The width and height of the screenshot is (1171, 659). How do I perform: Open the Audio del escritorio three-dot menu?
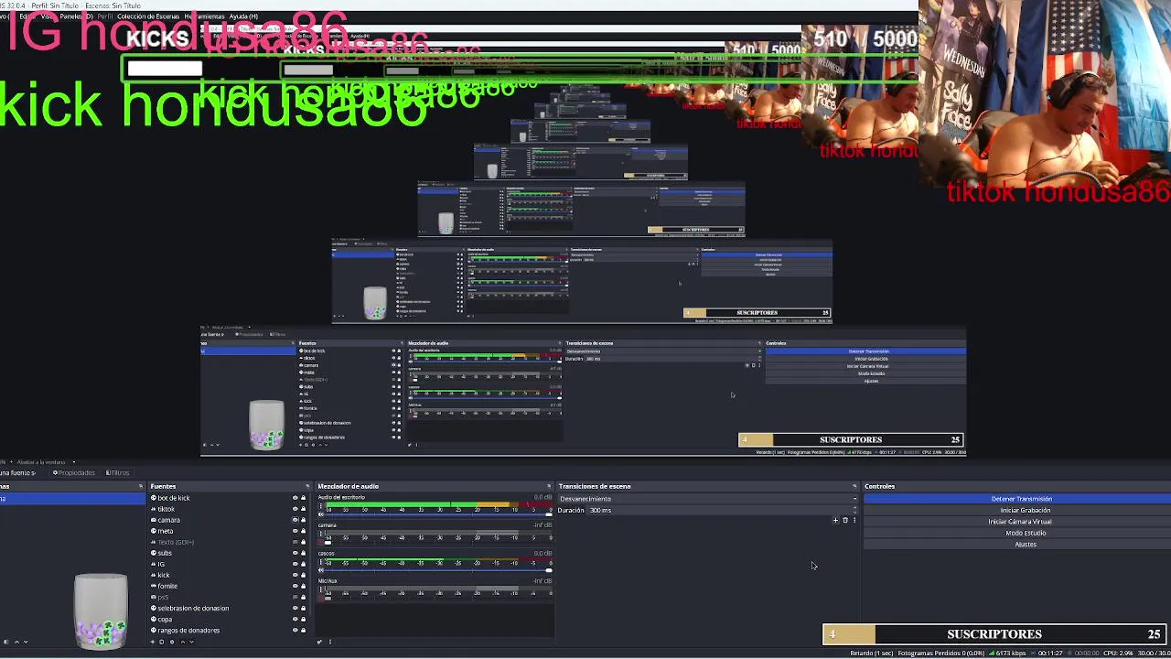[x=320, y=506]
